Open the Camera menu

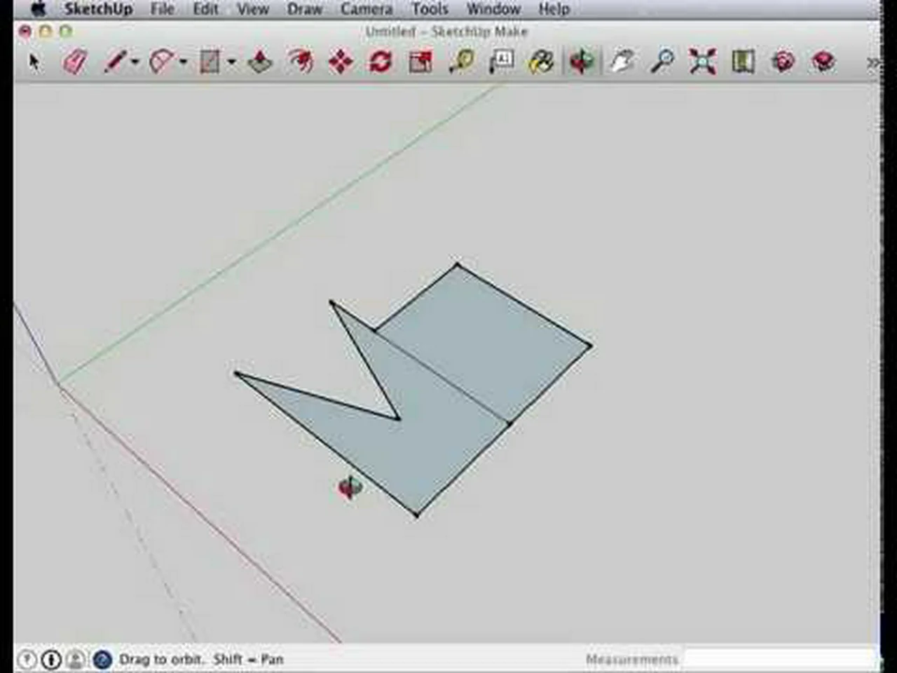[366, 9]
